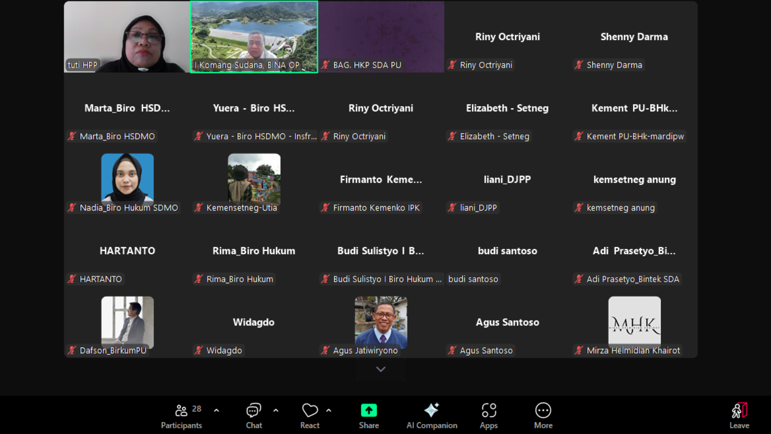The width and height of the screenshot is (771, 434).
Task: Click large 'liani_DJPP' tile name
Action: click(507, 179)
